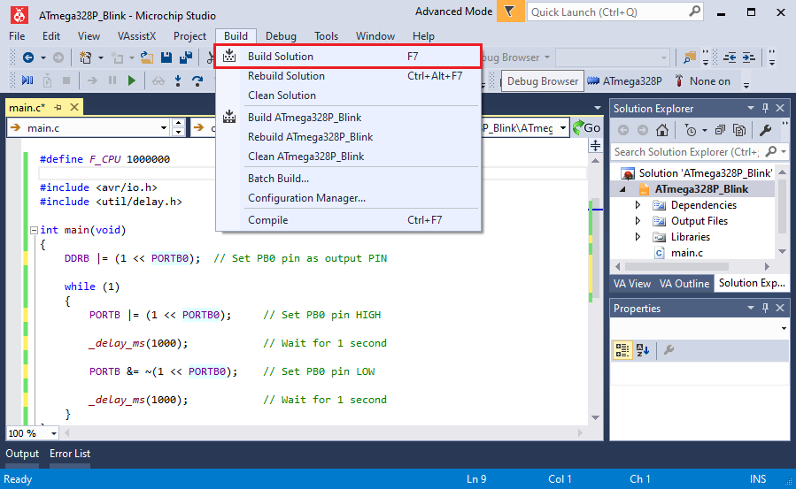Expand the Output Files tree node
The image size is (796, 489).
(x=638, y=221)
